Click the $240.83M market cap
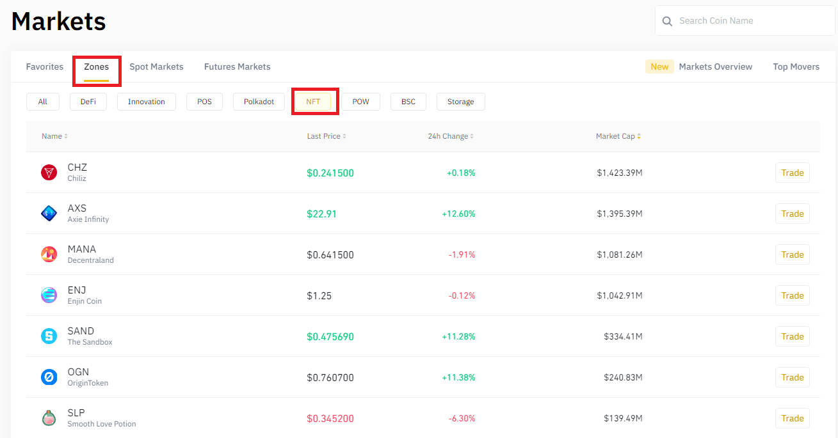 click(x=623, y=378)
